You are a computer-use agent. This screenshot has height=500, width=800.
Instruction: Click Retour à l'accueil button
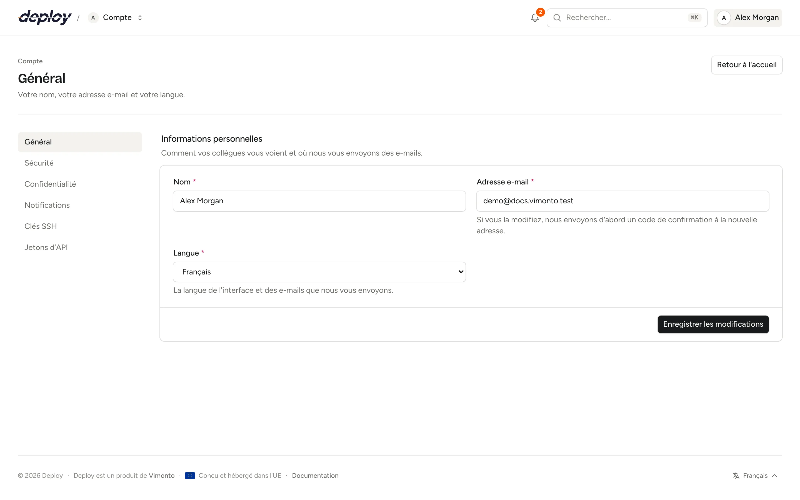tap(746, 65)
